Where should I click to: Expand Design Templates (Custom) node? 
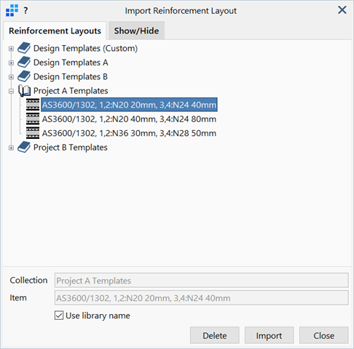pyautogui.click(x=11, y=49)
